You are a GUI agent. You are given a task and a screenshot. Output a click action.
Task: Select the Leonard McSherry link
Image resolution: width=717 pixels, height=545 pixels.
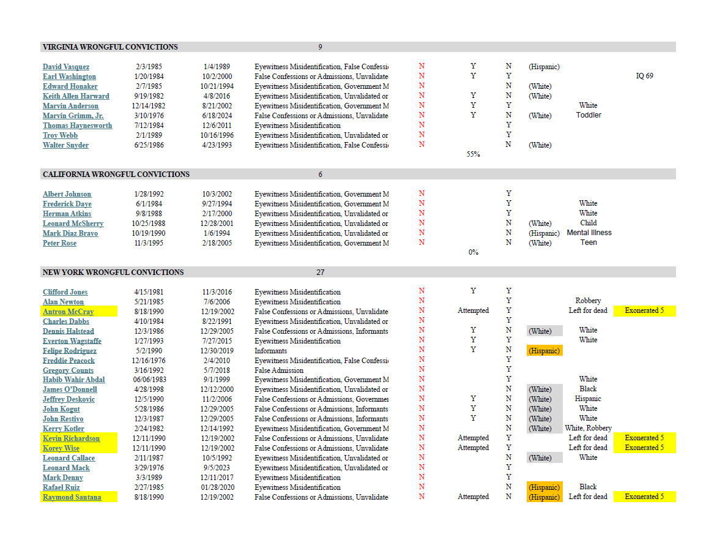(73, 224)
